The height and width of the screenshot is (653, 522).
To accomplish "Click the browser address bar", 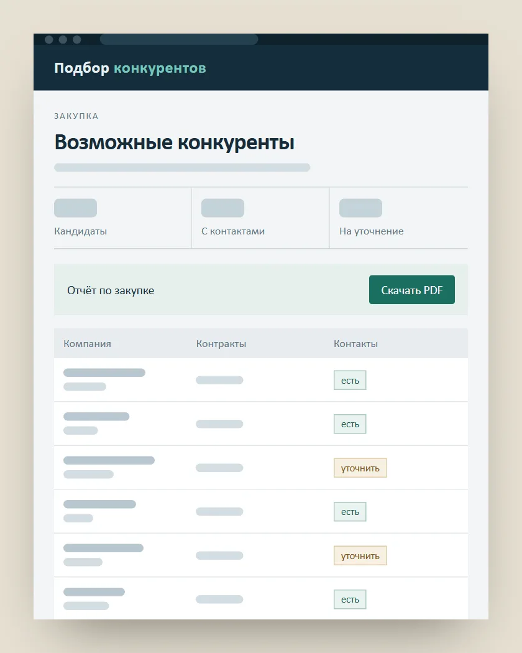I will (179, 40).
